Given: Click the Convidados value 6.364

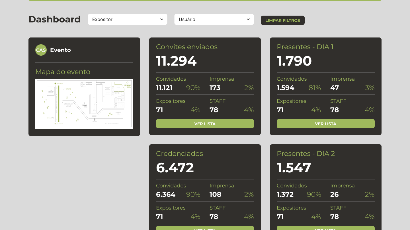Looking at the screenshot, I should [166, 195].
